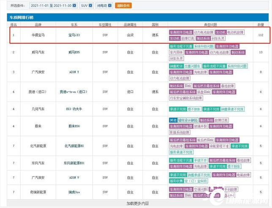The image size is (272, 208).
Task: Open the 奥迪e-tron（进口） series link
Action: click(x=73, y=92)
